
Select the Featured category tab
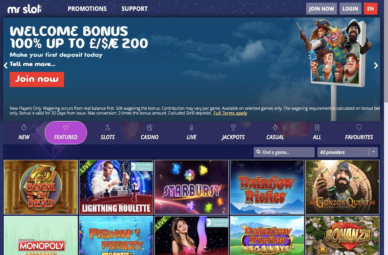(x=66, y=133)
